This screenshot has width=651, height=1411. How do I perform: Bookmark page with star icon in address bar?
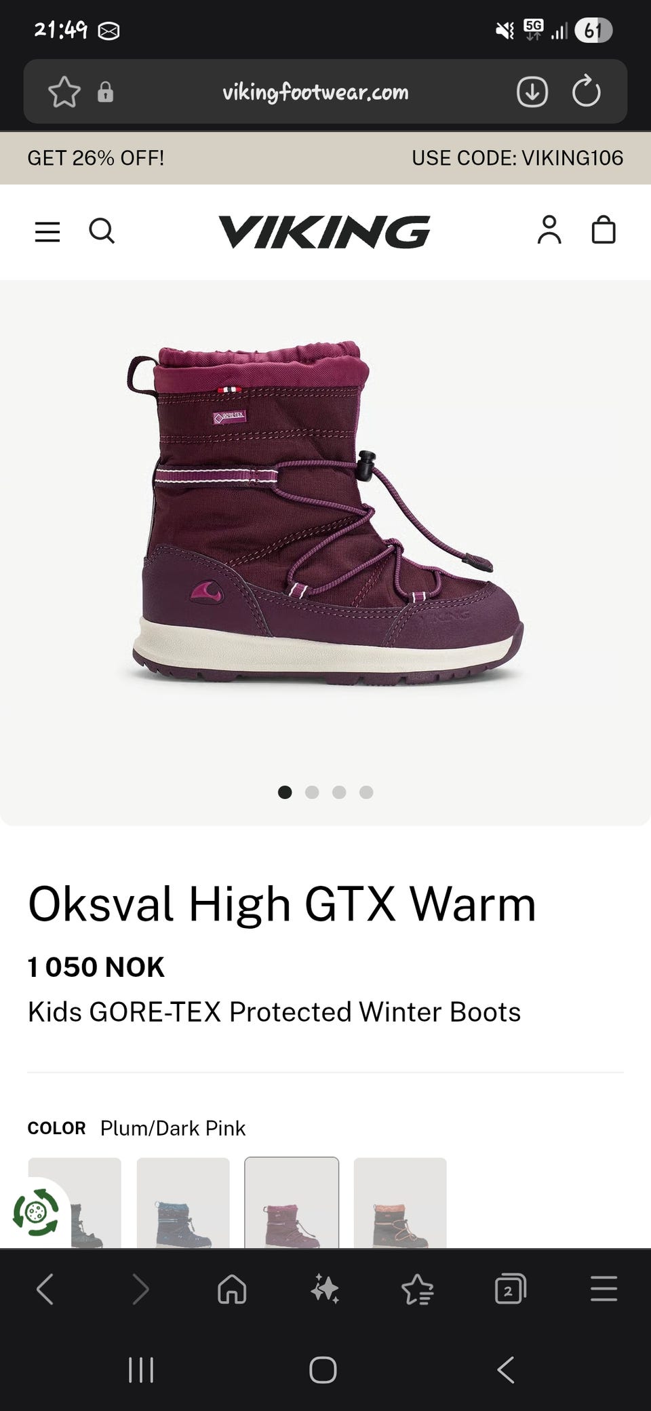pos(64,92)
